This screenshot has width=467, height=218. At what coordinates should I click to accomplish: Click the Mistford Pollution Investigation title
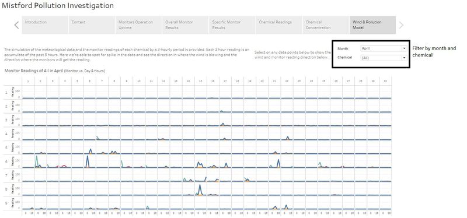(x=58, y=6)
